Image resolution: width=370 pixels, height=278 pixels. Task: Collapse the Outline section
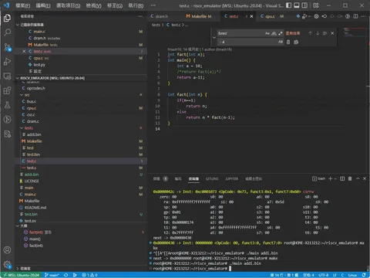coord(18,225)
